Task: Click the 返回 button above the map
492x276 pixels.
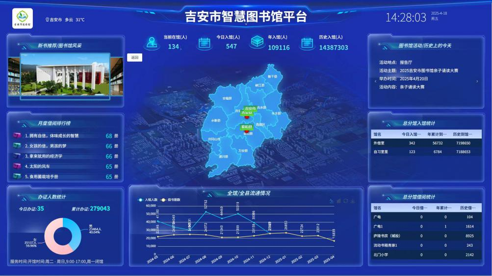Action: click(x=134, y=58)
